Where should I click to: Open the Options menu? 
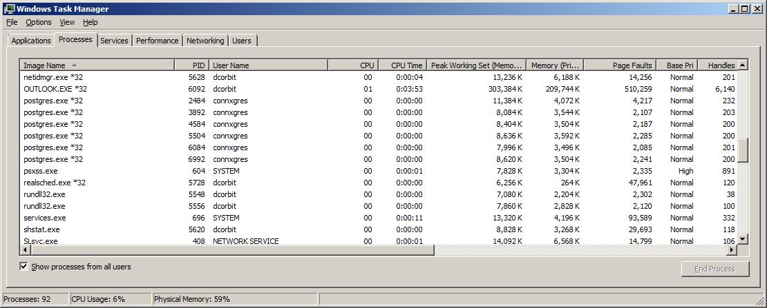[x=39, y=22]
